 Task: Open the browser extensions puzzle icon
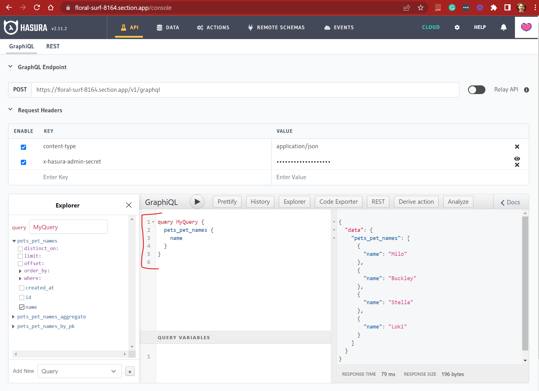point(494,8)
